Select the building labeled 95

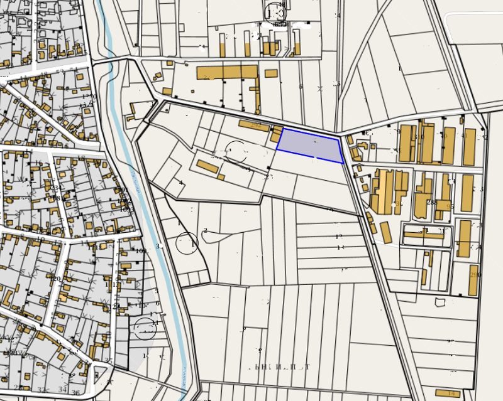pyautogui.click(x=443, y=205)
